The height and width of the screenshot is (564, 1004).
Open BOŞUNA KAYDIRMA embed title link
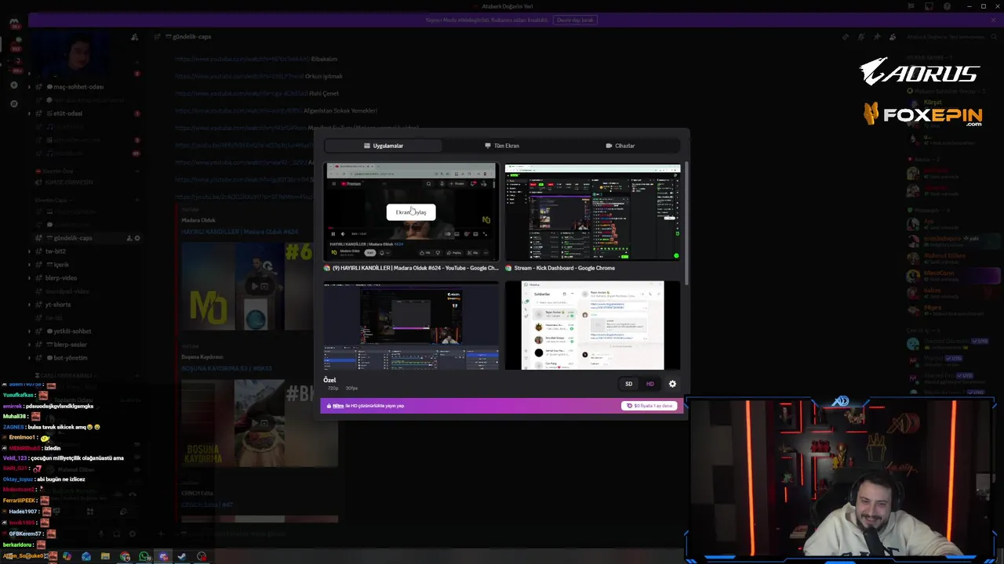(227, 368)
